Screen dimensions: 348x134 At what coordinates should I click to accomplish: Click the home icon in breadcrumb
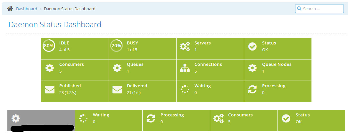pyautogui.click(x=10, y=9)
